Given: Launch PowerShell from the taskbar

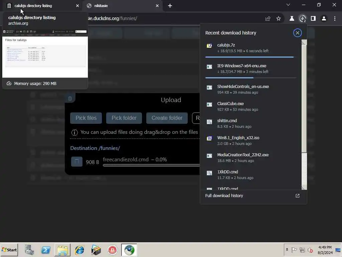Looking at the screenshot, I should (x=46, y=250).
